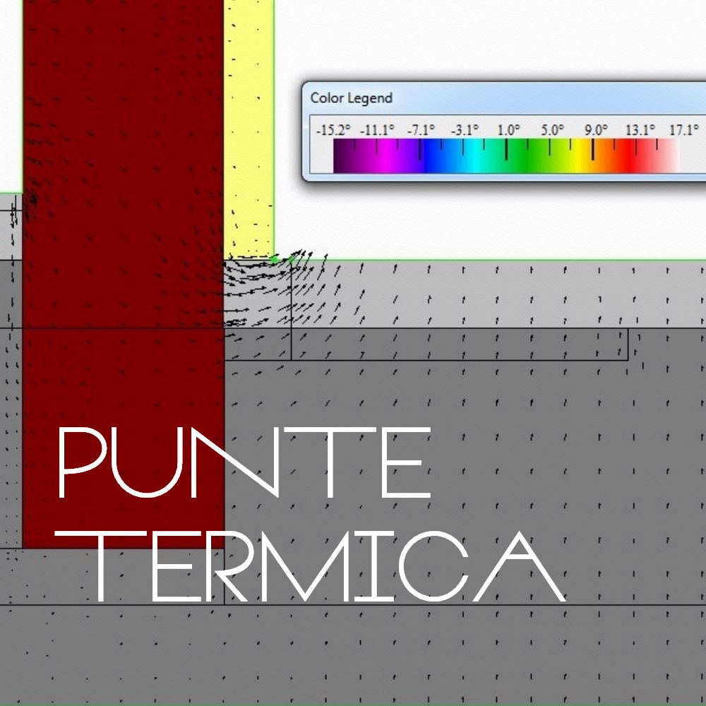The image size is (706, 706).
Task: Click the 13.1° label in the legend
Action: [640, 130]
